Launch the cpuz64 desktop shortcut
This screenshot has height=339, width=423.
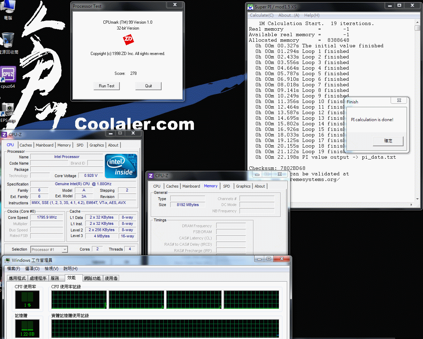(8, 77)
